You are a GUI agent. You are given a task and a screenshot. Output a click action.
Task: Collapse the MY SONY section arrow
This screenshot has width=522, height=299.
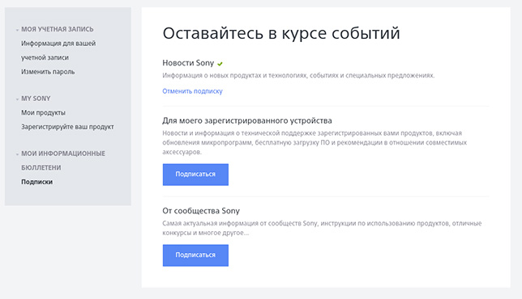tap(17, 99)
